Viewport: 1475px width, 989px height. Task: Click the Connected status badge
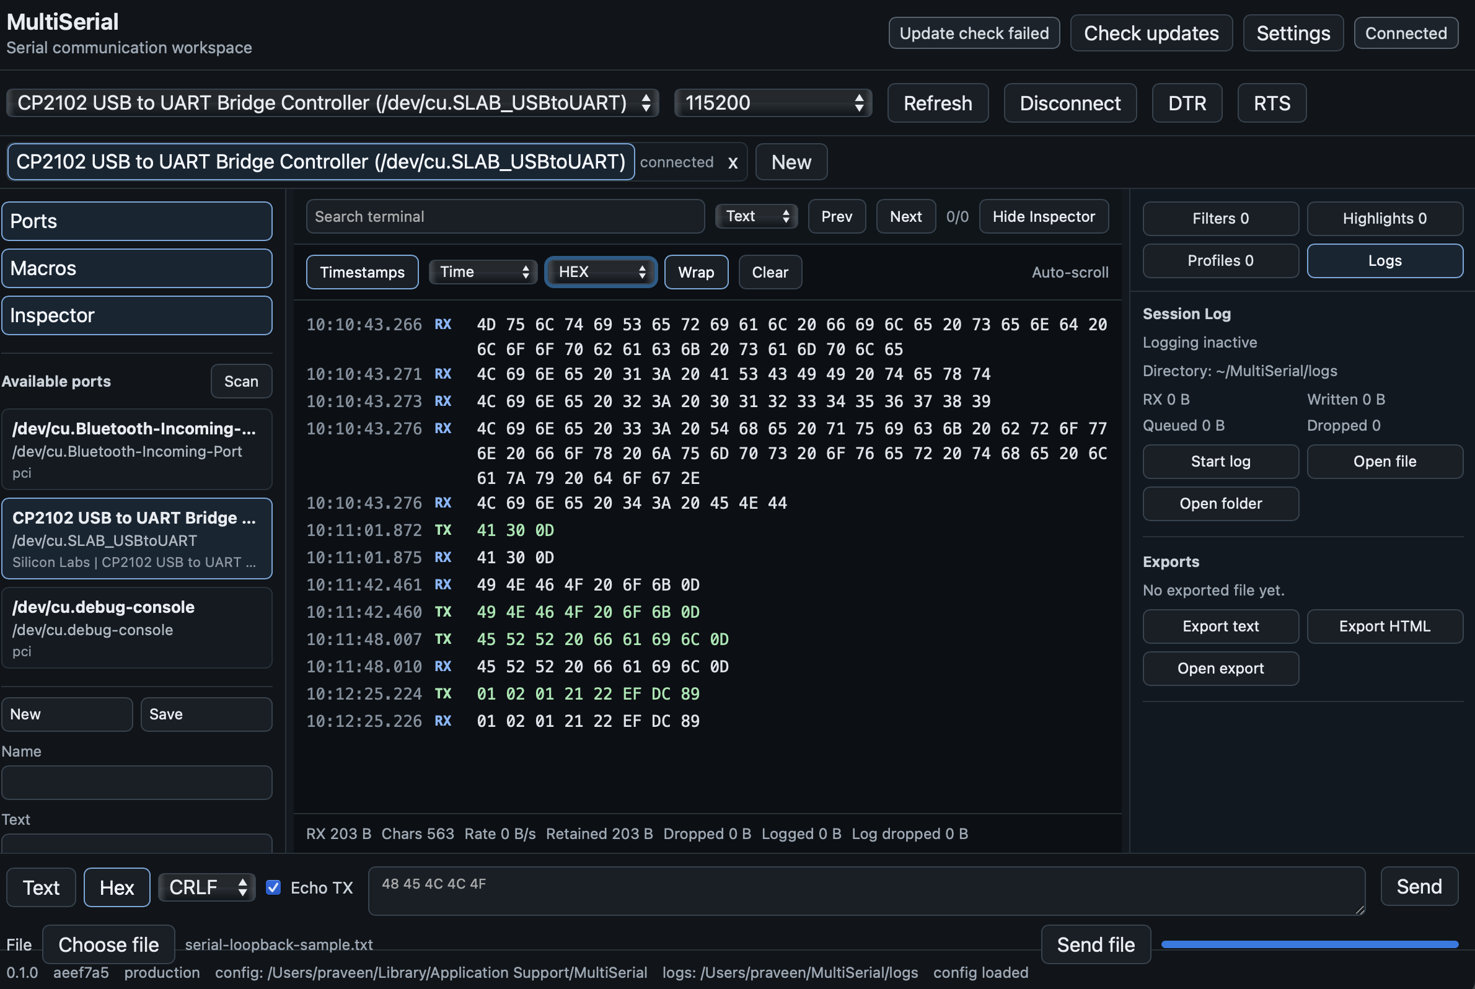1406,33
